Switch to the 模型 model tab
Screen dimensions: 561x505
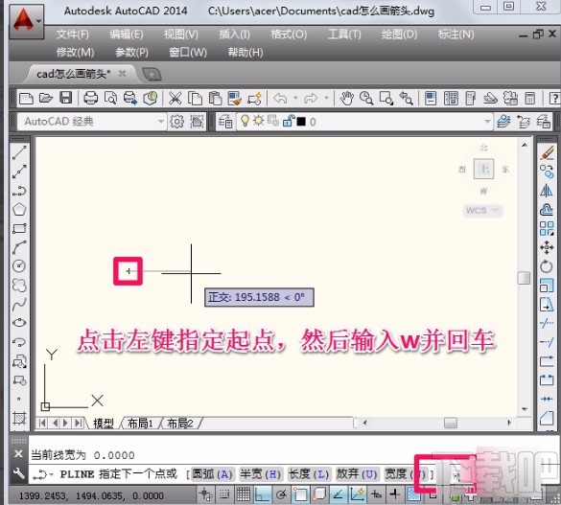[103, 424]
